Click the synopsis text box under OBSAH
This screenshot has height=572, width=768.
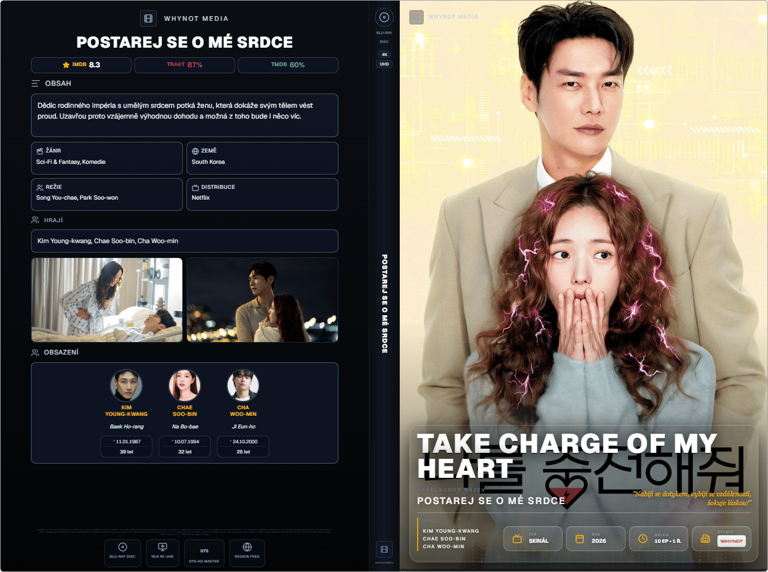tap(185, 115)
